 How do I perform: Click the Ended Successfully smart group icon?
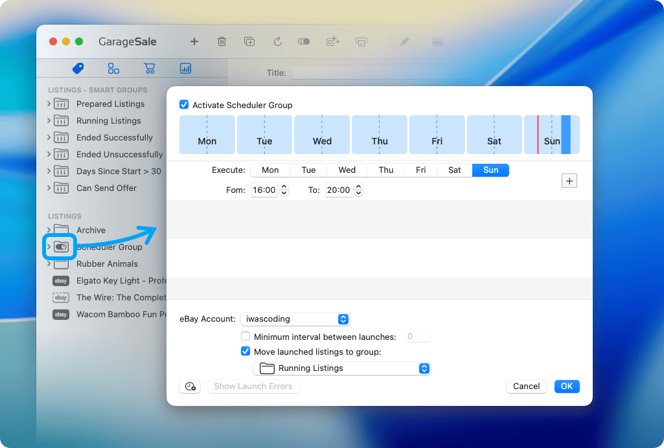click(x=62, y=137)
